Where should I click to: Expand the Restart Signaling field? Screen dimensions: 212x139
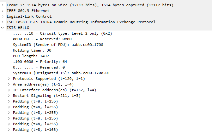9,96
